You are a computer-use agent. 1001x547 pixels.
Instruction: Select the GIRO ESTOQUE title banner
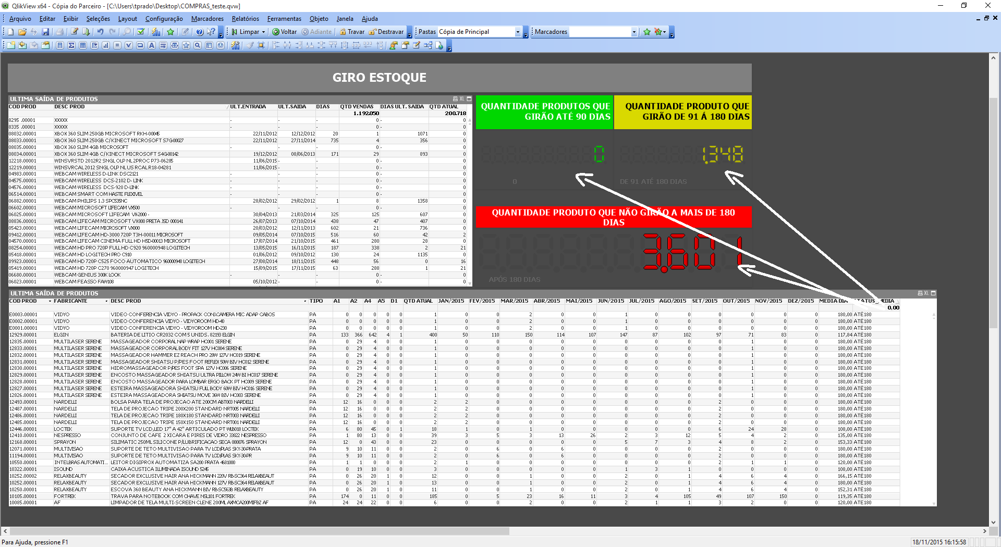380,78
